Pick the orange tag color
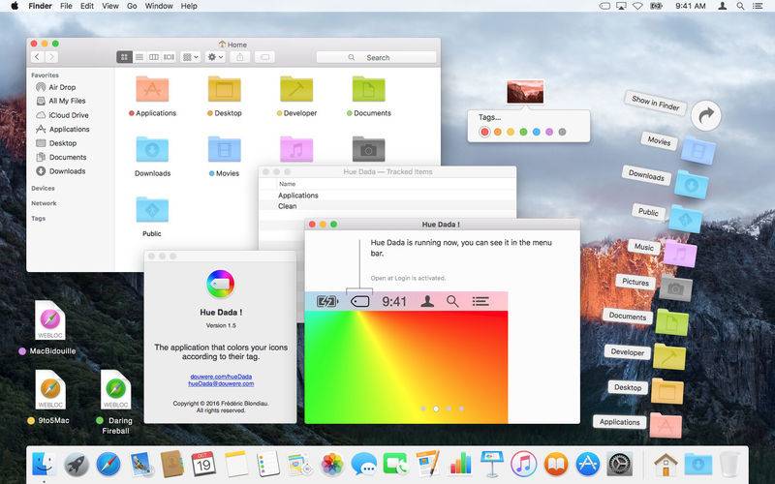Viewport: 775px width, 484px height. tap(498, 132)
